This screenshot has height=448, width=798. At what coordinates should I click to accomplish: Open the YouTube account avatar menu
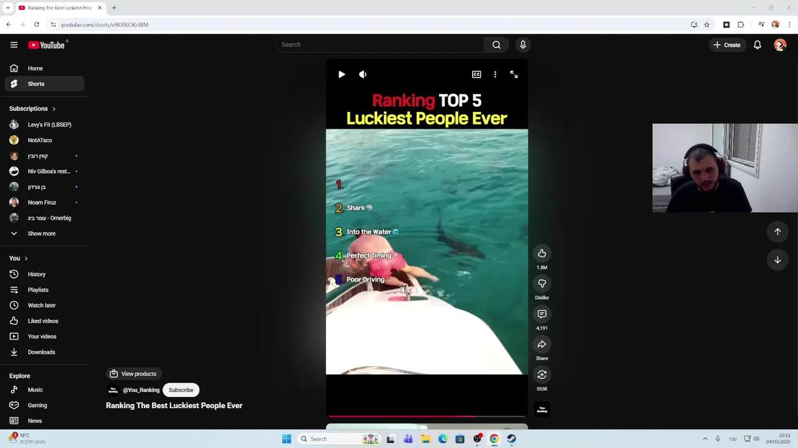(780, 45)
